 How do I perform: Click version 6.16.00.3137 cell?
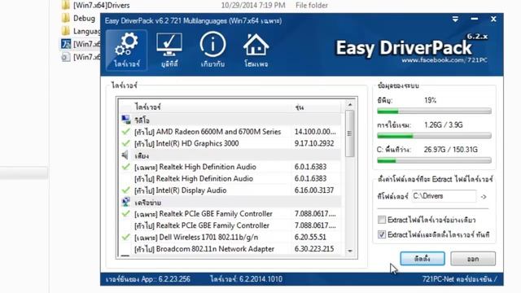[x=314, y=190]
